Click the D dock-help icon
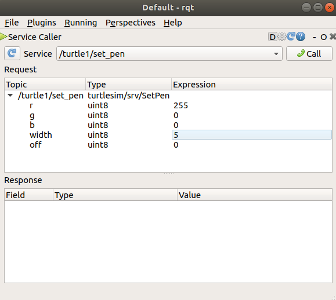 click(272, 37)
